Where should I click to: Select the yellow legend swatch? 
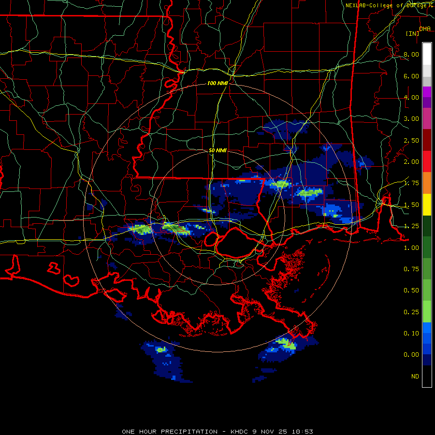click(x=427, y=205)
